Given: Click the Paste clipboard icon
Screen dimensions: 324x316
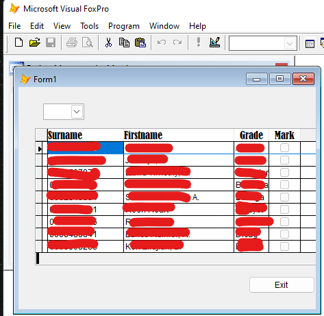Looking at the screenshot, I should click(140, 42).
